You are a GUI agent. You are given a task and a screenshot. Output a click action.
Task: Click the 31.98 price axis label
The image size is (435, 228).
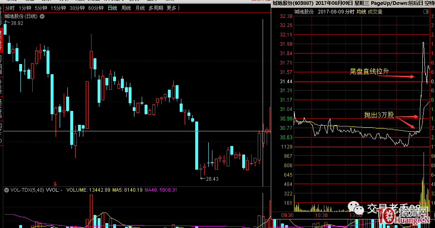pyautogui.click(x=286, y=44)
